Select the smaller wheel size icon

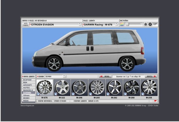[146, 24]
